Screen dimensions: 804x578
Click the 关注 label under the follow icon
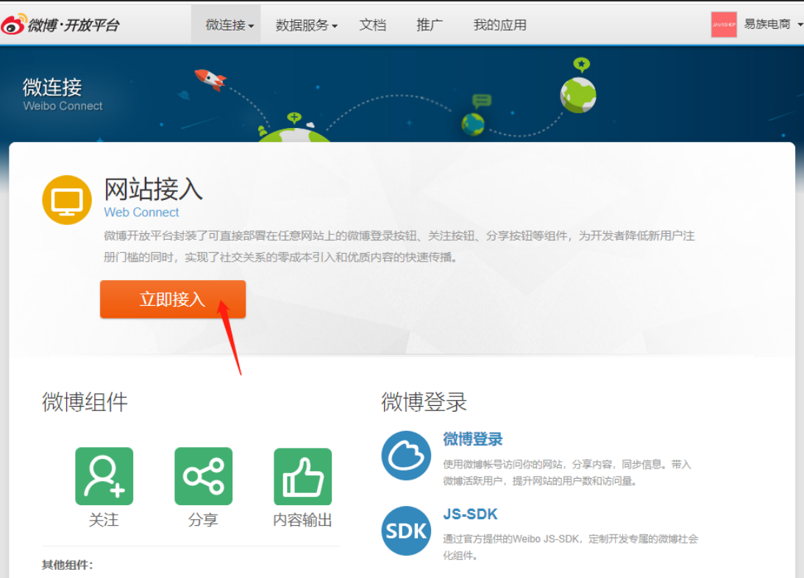[x=104, y=520]
